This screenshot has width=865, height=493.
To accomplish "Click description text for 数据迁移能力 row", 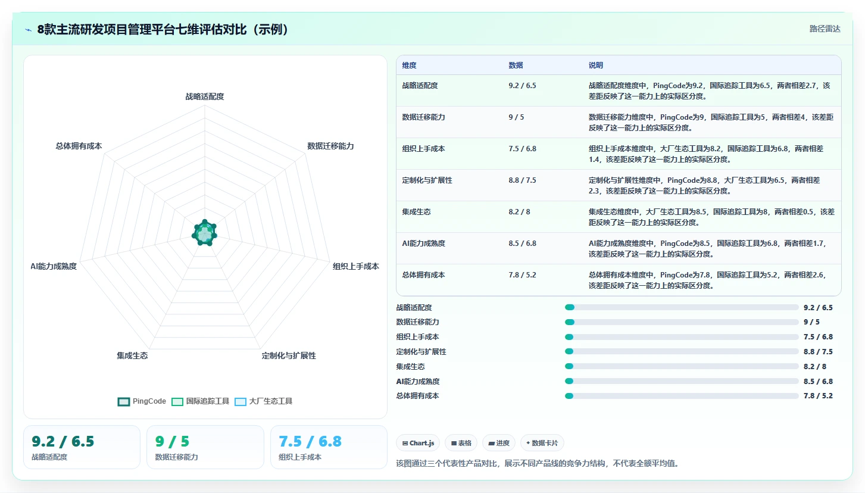I will coord(711,122).
